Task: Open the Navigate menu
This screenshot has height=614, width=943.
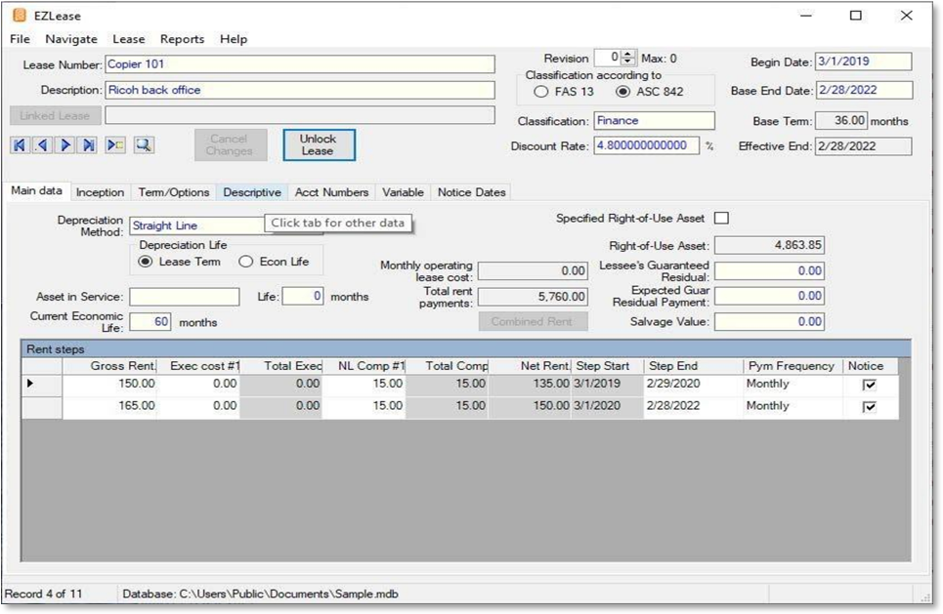Action: coord(71,39)
